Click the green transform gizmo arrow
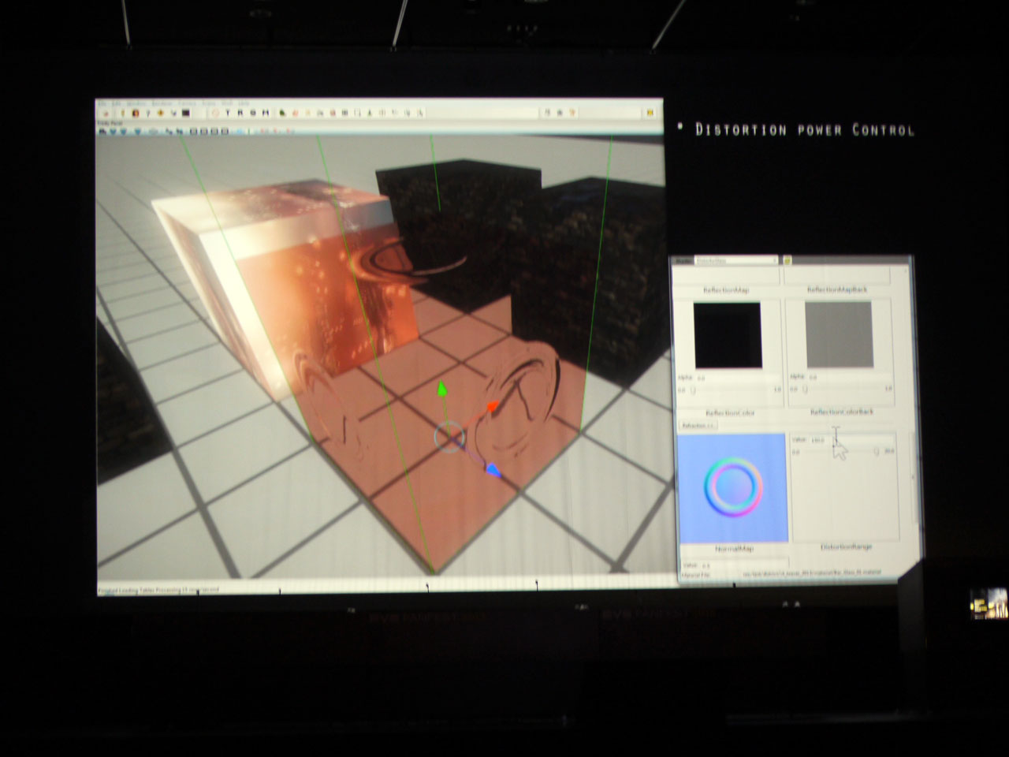This screenshot has width=1009, height=757. coord(442,389)
